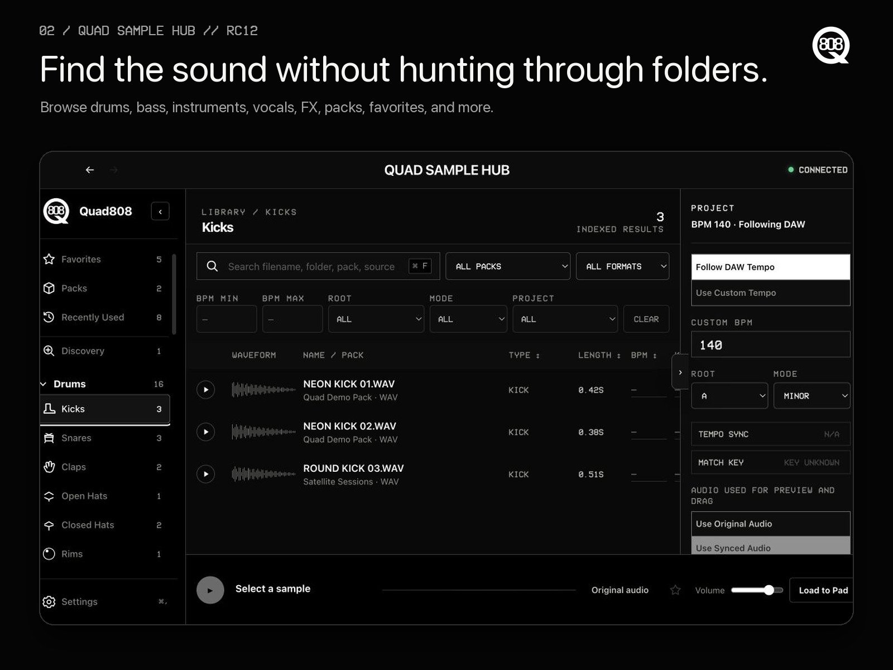Select Follow DAW Tempo option

click(771, 267)
